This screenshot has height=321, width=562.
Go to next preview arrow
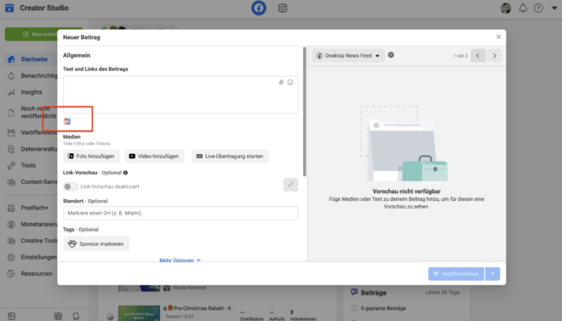point(494,55)
